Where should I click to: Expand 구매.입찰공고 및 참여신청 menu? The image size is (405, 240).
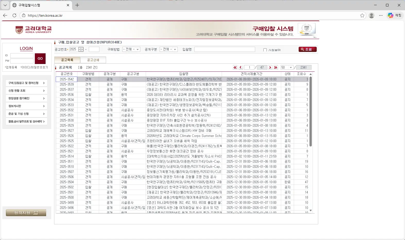coord(26,83)
